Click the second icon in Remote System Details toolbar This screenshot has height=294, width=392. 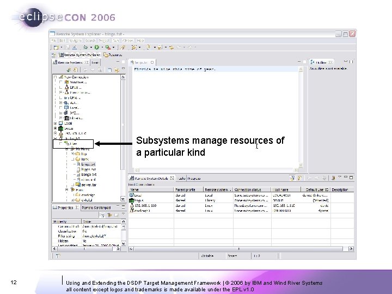point(299,177)
